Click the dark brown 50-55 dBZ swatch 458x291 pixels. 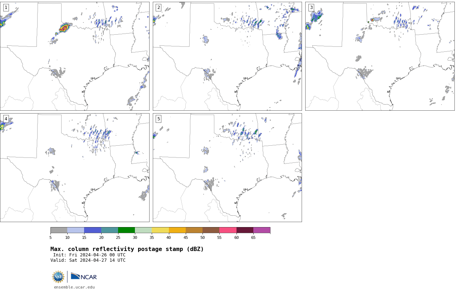[x=211, y=230]
